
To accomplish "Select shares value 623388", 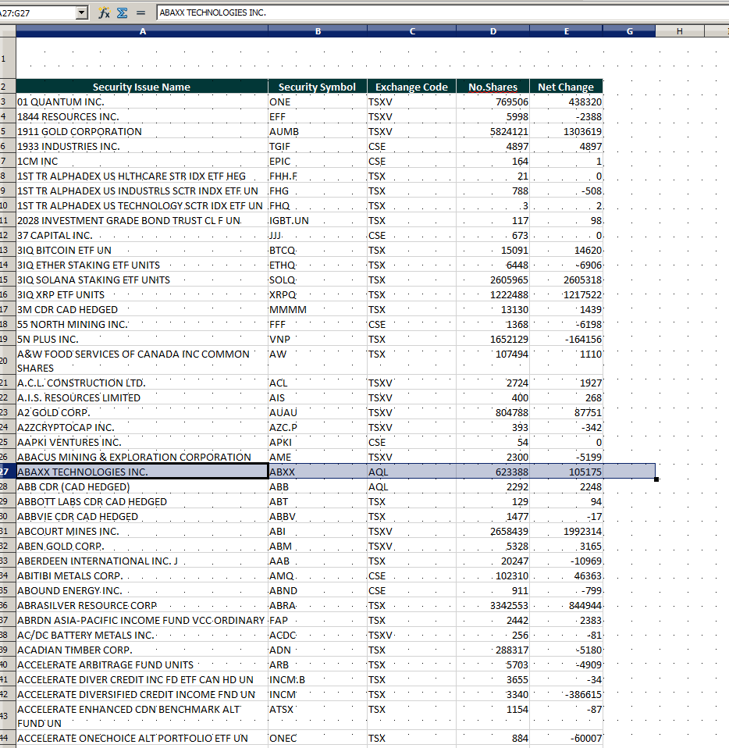I will [493, 472].
